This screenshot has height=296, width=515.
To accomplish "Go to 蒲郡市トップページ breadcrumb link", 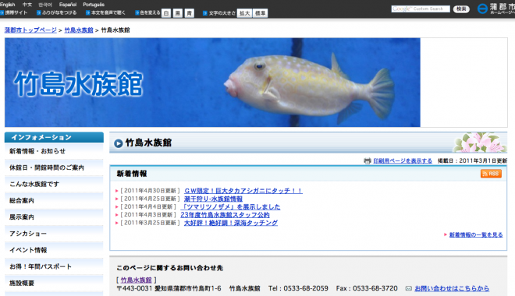I will pos(30,30).
